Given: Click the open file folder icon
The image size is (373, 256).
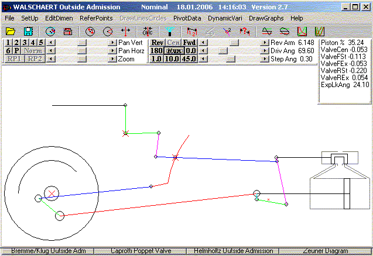Looking at the screenshot, I should [x=10, y=31].
